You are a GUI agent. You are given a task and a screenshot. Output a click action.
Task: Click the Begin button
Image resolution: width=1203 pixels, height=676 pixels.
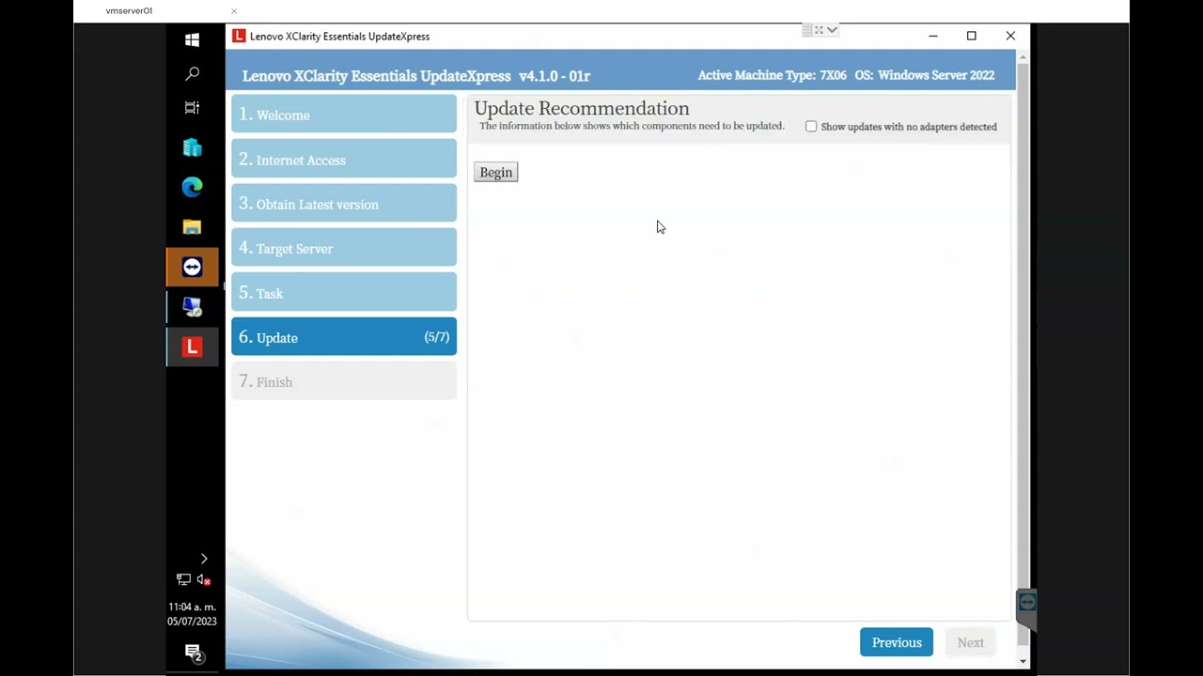tap(496, 172)
